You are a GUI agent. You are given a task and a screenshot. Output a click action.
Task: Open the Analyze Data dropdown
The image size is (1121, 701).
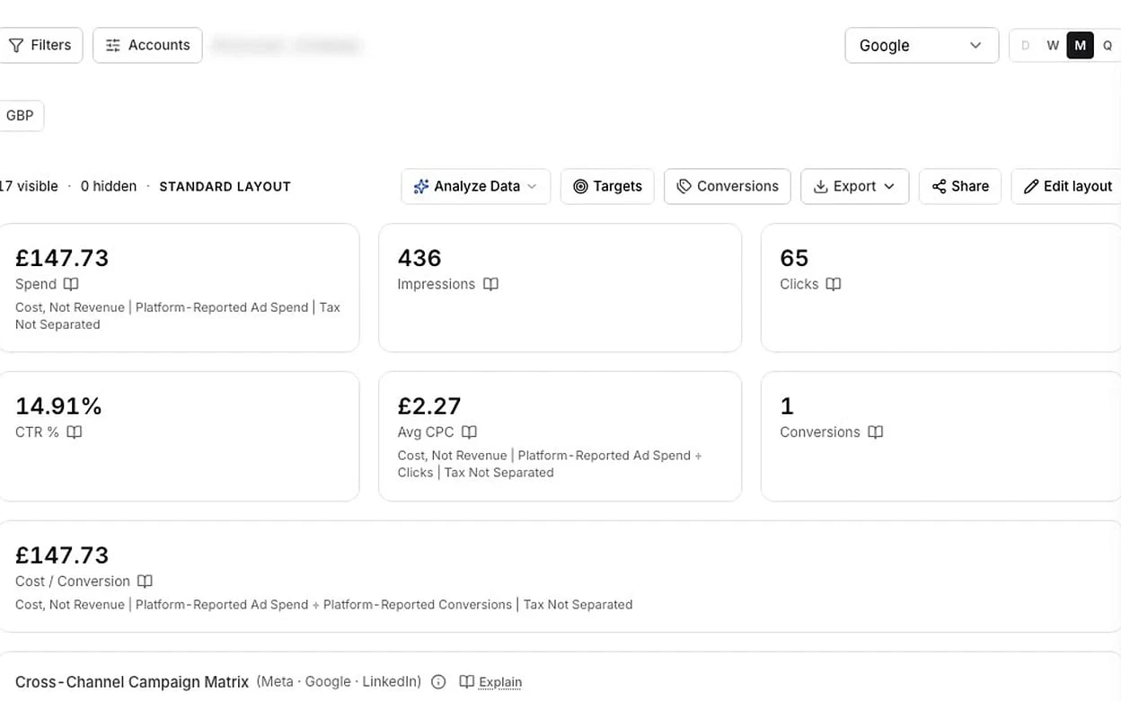476,186
